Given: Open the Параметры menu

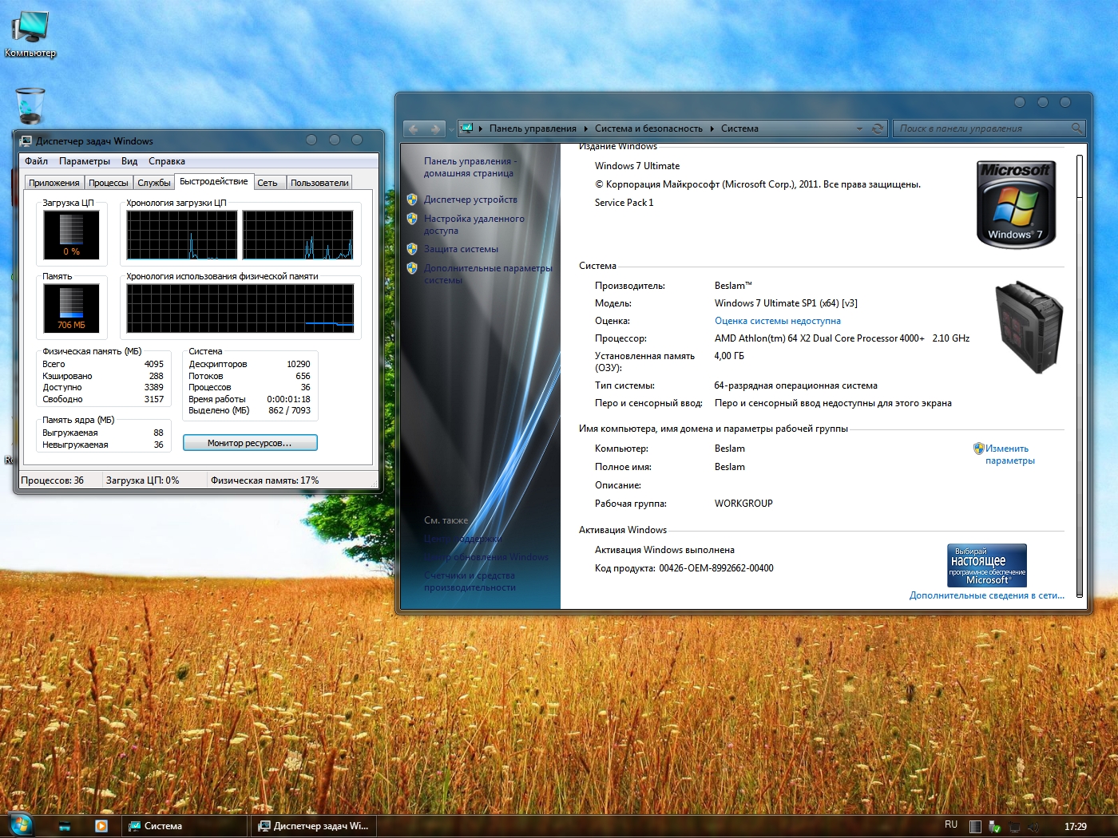Looking at the screenshot, I should pos(85,161).
